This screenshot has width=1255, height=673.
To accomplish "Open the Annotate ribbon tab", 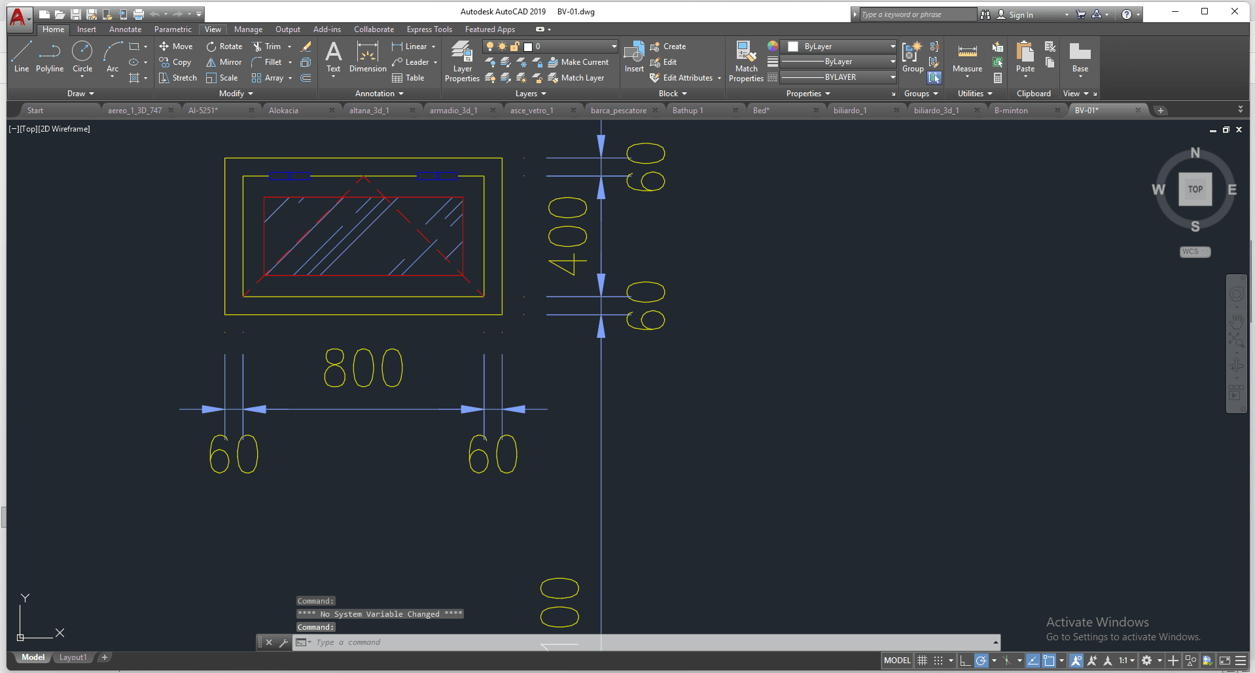I will click(x=125, y=29).
